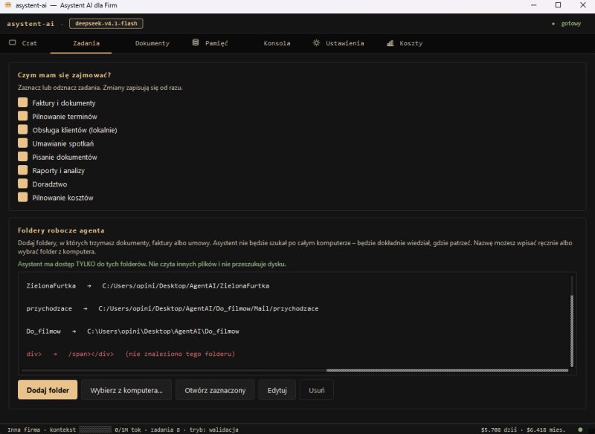595x434 pixels.
Task: Click 'Inna firma' in the status bar
Action: coord(24,430)
